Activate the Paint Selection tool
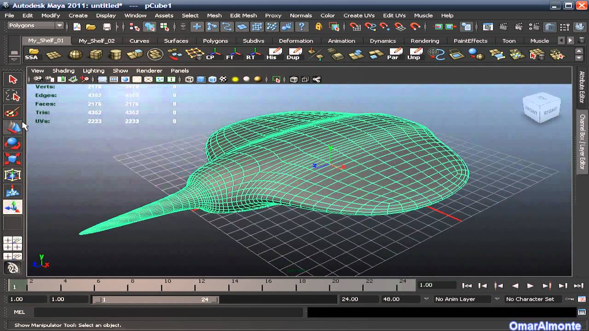The image size is (589, 331). (12, 112)
